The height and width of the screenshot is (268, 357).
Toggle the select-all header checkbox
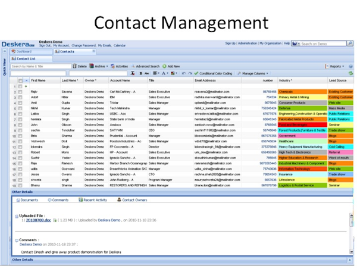click(20, 80)
